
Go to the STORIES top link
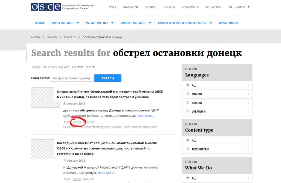coord(151,7)
